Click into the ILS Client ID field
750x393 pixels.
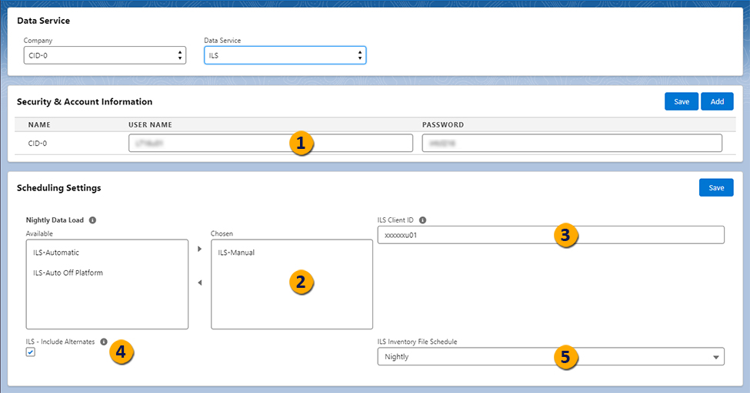pos(551,235)
